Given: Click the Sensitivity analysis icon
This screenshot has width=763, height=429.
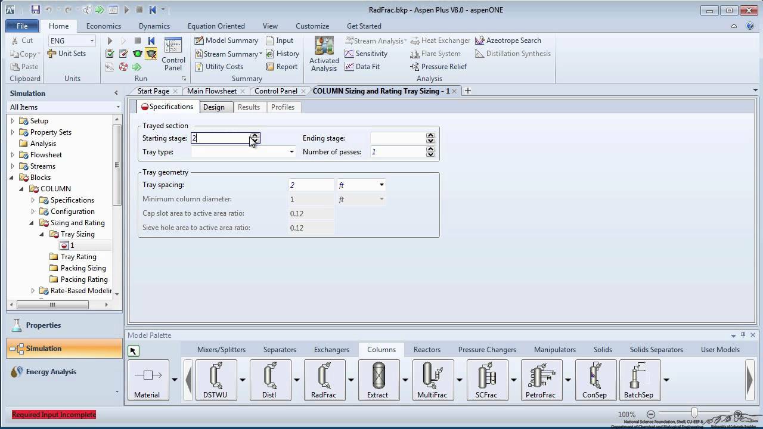Looking at the screenshot, I should [x=366, y=54].
